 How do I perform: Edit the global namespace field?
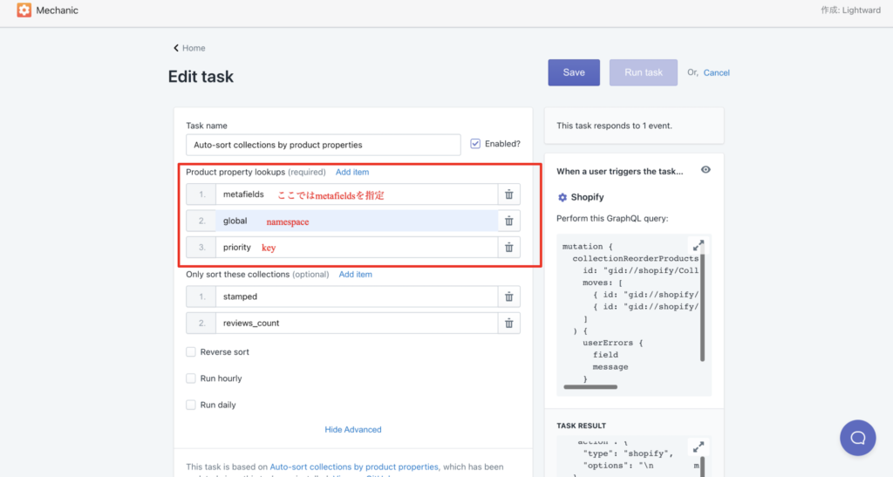(x=357, y=221)
